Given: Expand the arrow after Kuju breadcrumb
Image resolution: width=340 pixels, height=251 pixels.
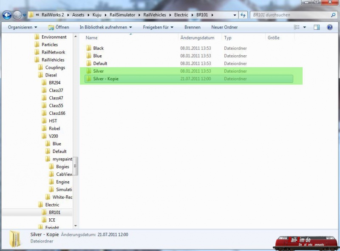Looking at the screenshot, I should click(x=105, y=15).
